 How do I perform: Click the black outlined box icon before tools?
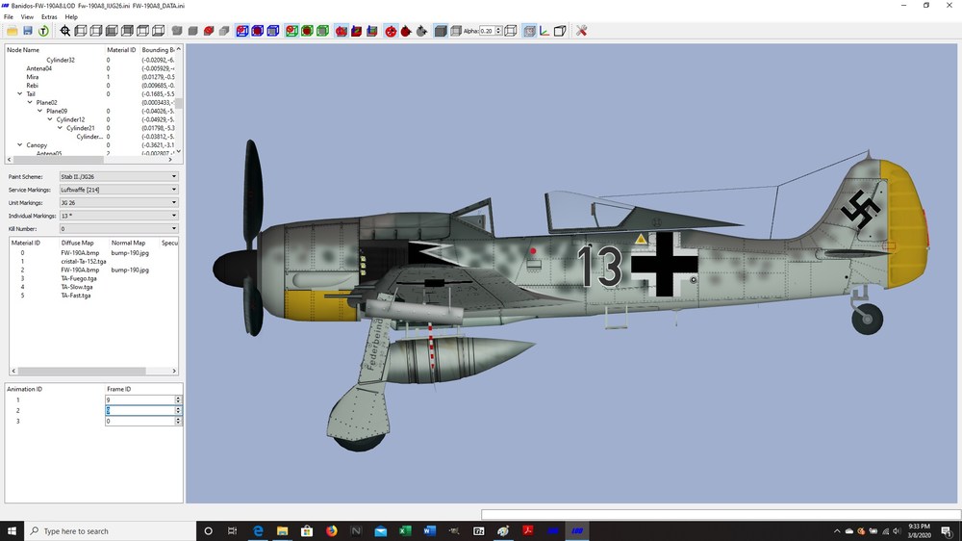[560, 31]
